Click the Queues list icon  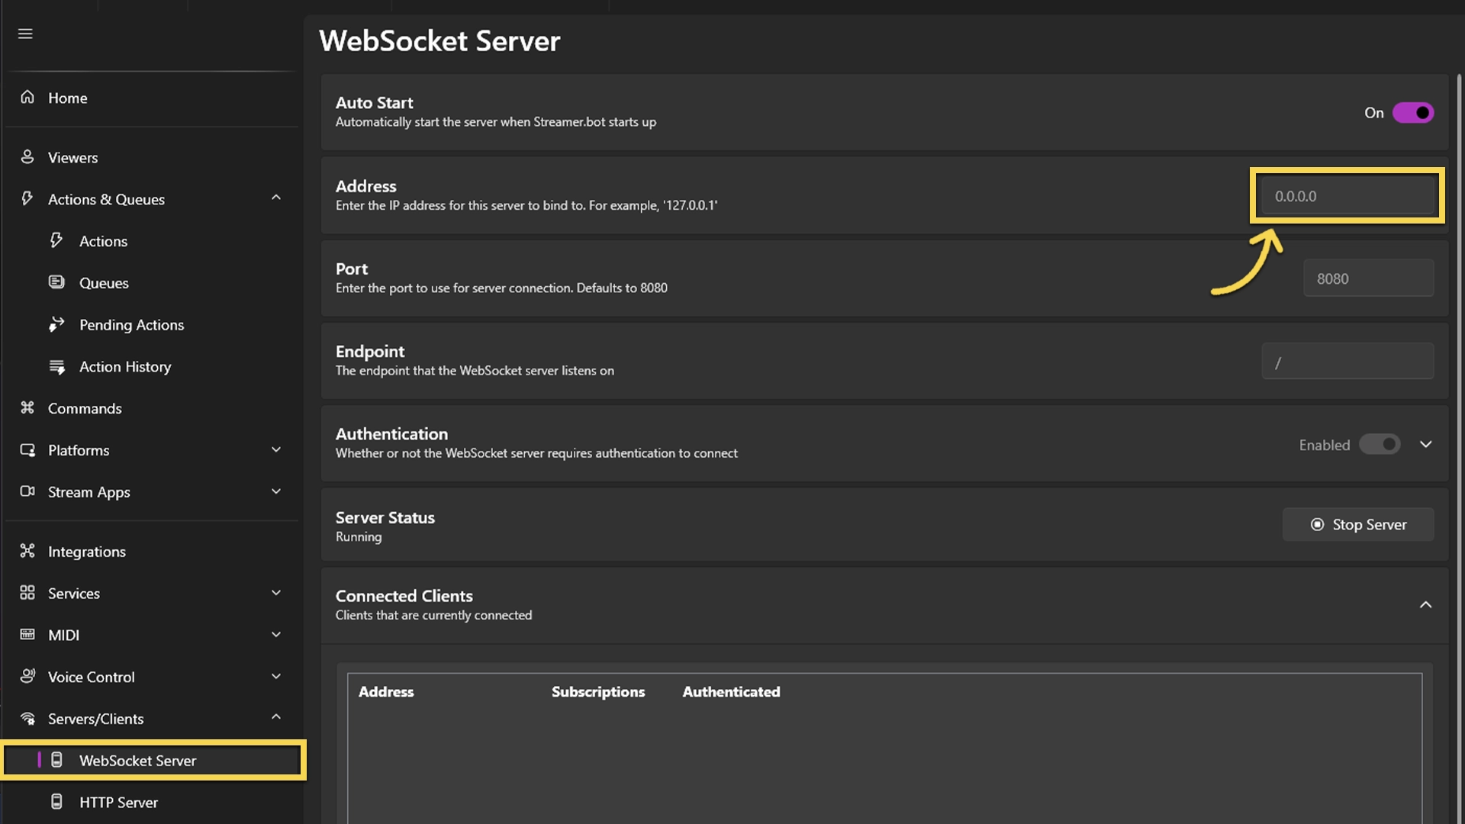56,282
